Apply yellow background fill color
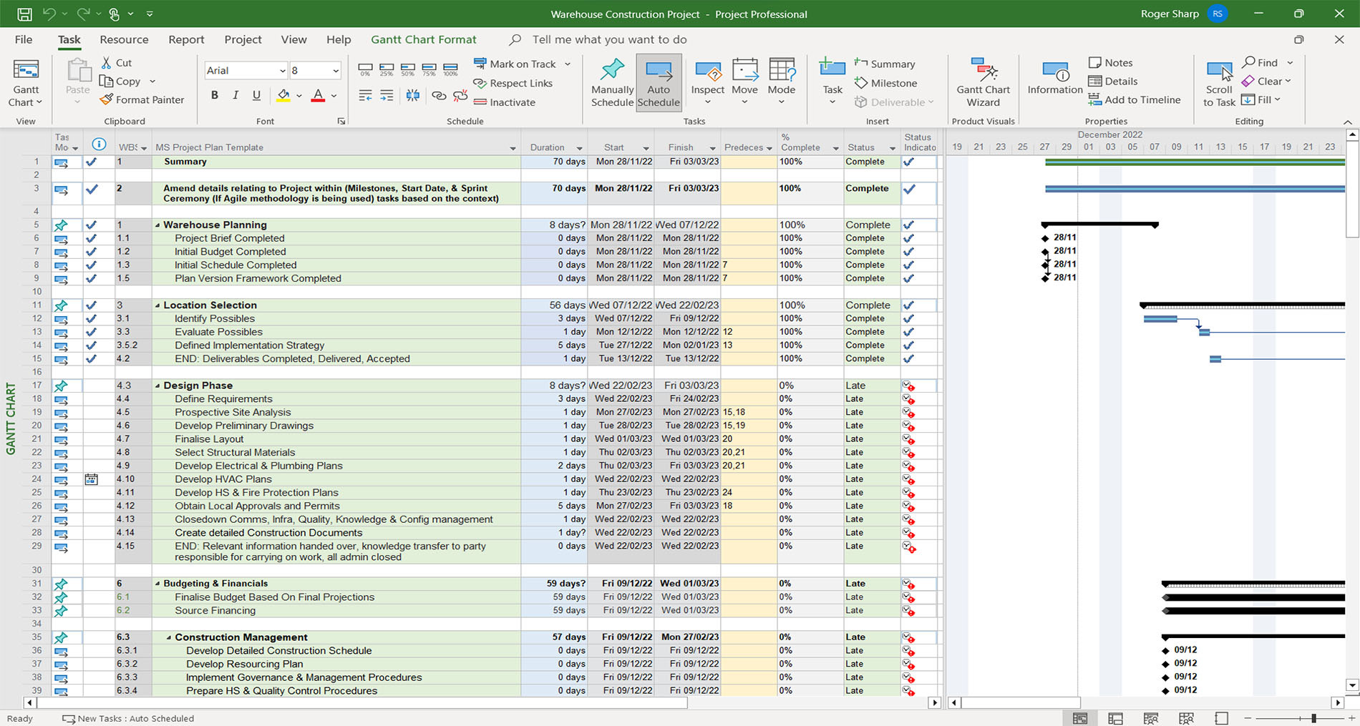1360x726 pixels. click(x=283, y=95)
